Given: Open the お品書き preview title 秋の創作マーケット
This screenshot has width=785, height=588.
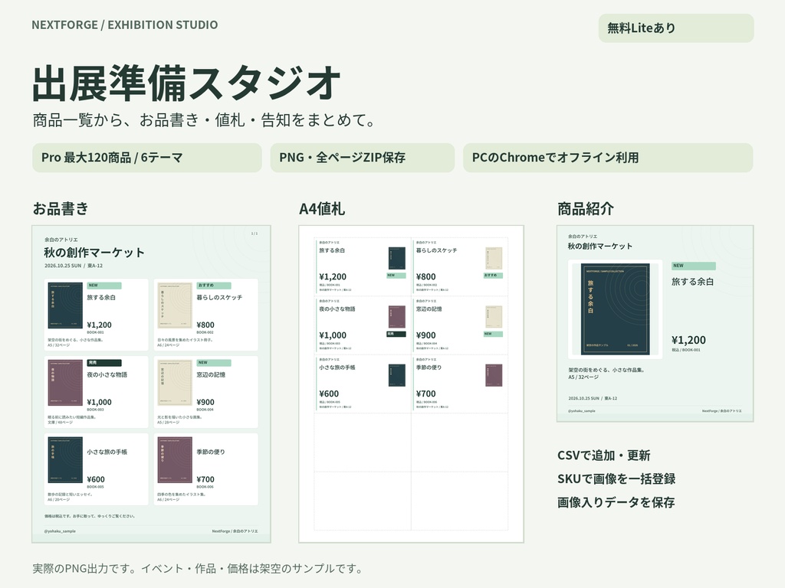Looking at the screenshot, I should (94, 253).
